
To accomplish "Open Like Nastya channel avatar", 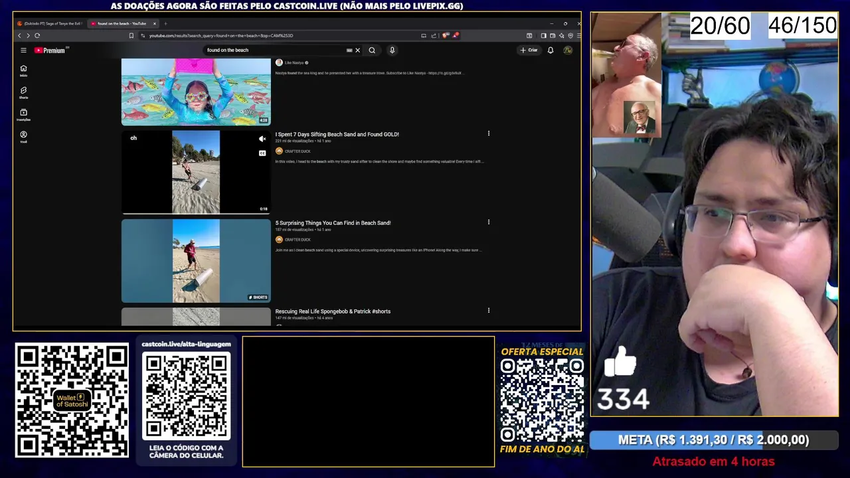I will pos(279,62).
